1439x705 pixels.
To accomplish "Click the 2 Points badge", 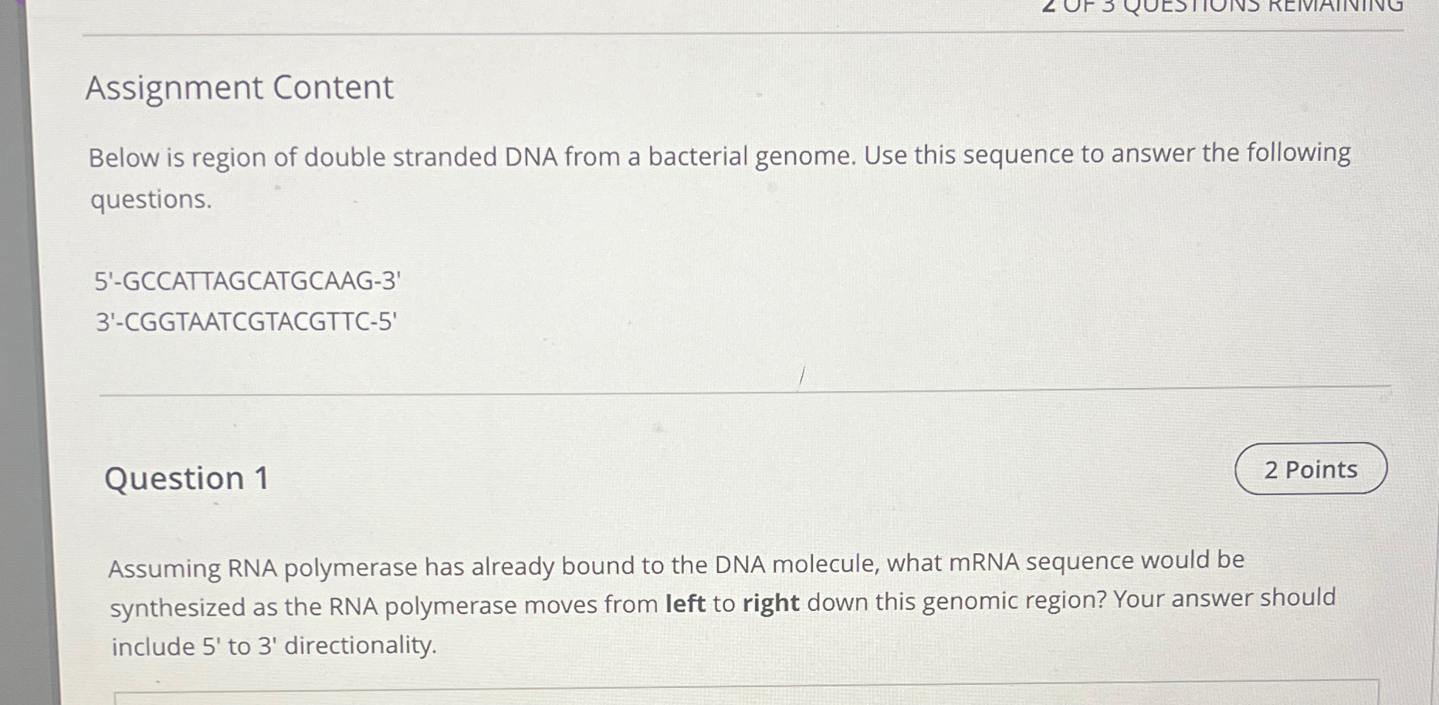I will coord(1311,469).
